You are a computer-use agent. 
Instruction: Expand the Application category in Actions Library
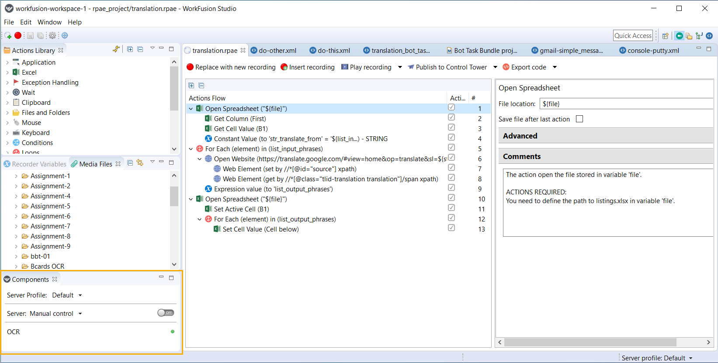[7, 62]
